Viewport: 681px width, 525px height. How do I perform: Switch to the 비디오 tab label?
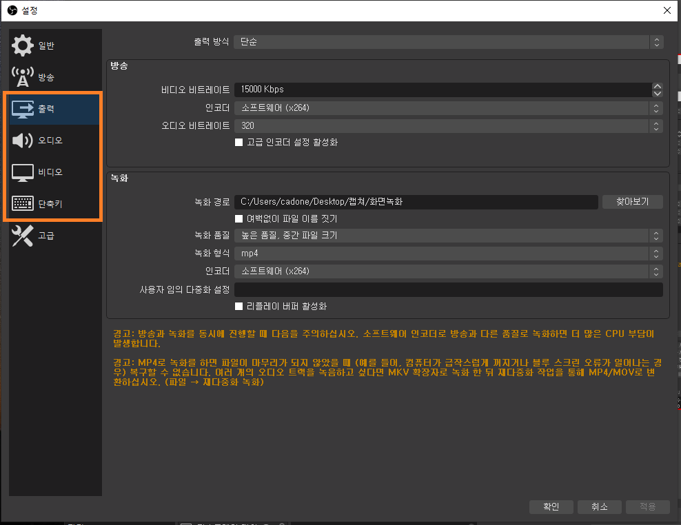(x=50, y=172)
